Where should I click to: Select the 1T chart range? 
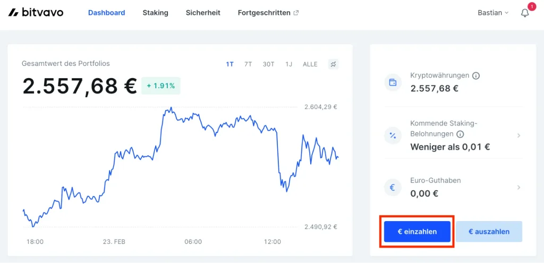click(x=229, y=64)
